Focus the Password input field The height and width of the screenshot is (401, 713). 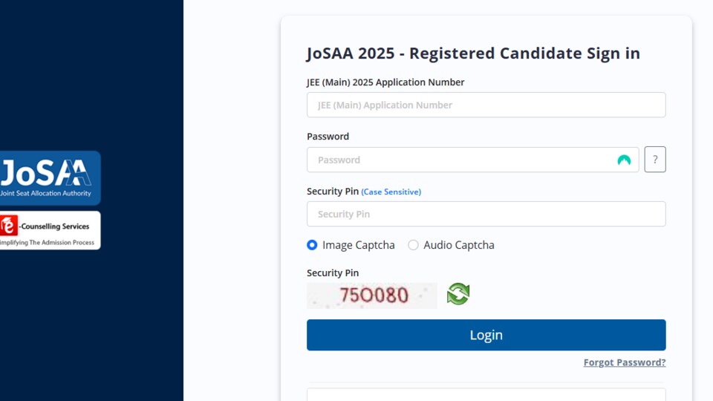473,160
